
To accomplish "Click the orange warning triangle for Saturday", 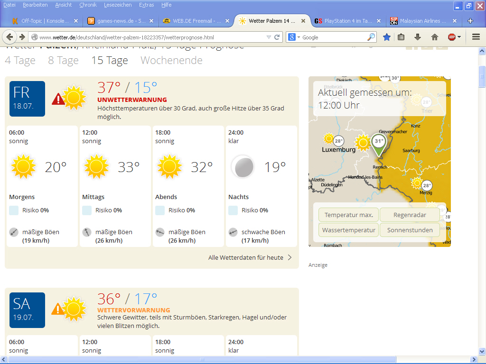I will coord(57,309).
